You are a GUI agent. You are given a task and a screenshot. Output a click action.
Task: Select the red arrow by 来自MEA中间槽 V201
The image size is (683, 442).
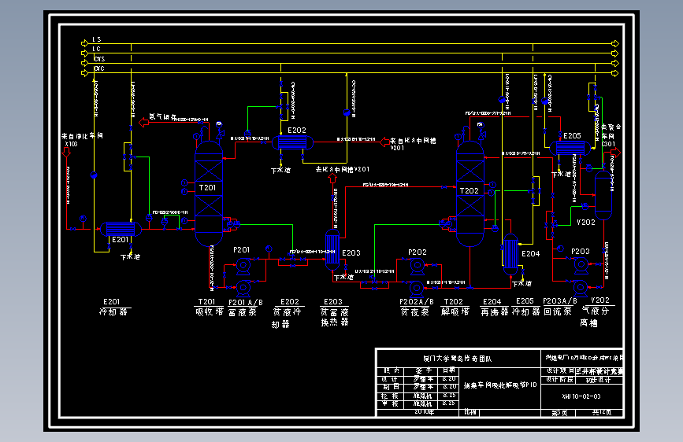click(x=384, y=142)
